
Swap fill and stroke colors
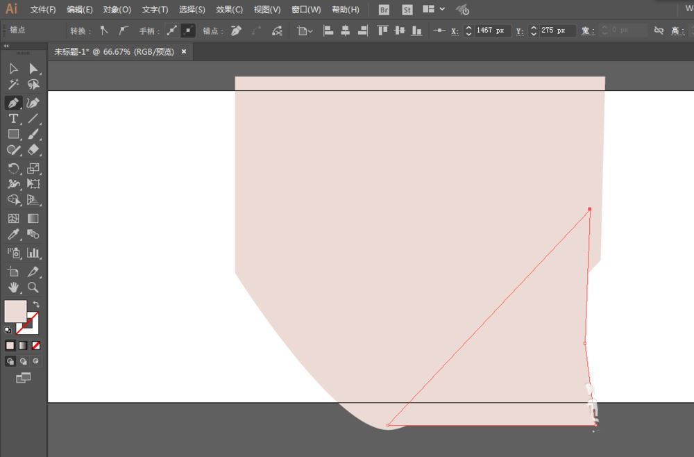pos(36,304)
